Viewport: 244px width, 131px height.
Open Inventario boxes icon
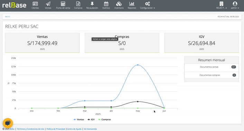[119, 4]
